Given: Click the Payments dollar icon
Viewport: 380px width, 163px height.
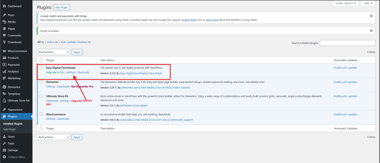Looking at the screenshot, I should pyautogui.click(x=4, y=64).
